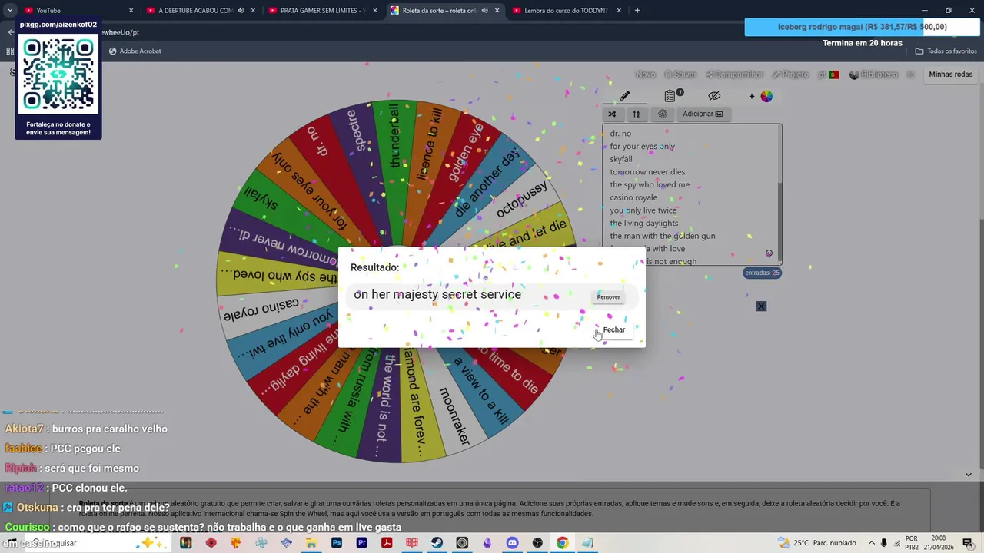Sort entries alphabetically with sort icon
Image resolution: width=984 pixels, height=553 pixels.
pos(637,114)
